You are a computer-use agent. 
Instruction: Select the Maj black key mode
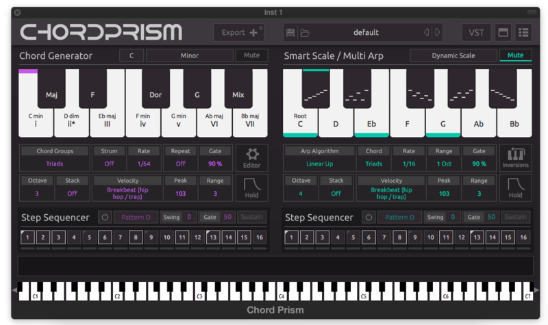51,90
